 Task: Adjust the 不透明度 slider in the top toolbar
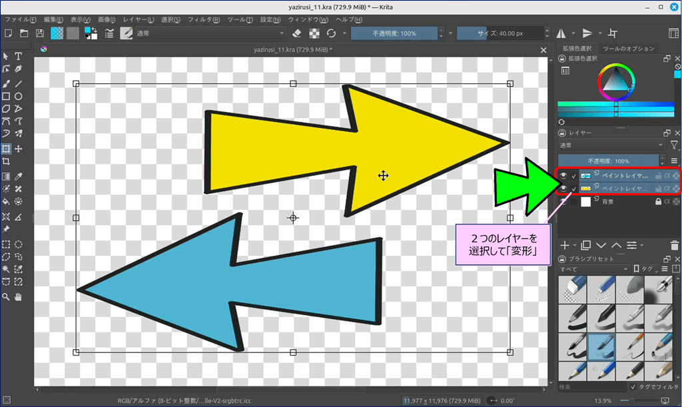coord(394,33)
